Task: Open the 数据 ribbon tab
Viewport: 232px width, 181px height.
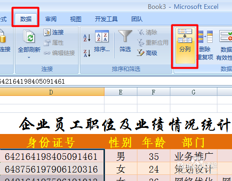Action: 26,19
